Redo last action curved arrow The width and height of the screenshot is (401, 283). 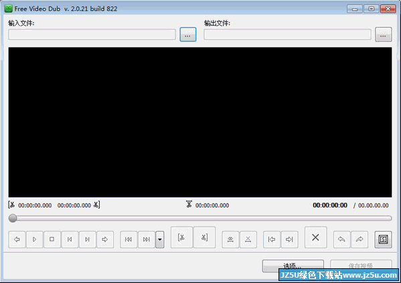pos(359,240)
